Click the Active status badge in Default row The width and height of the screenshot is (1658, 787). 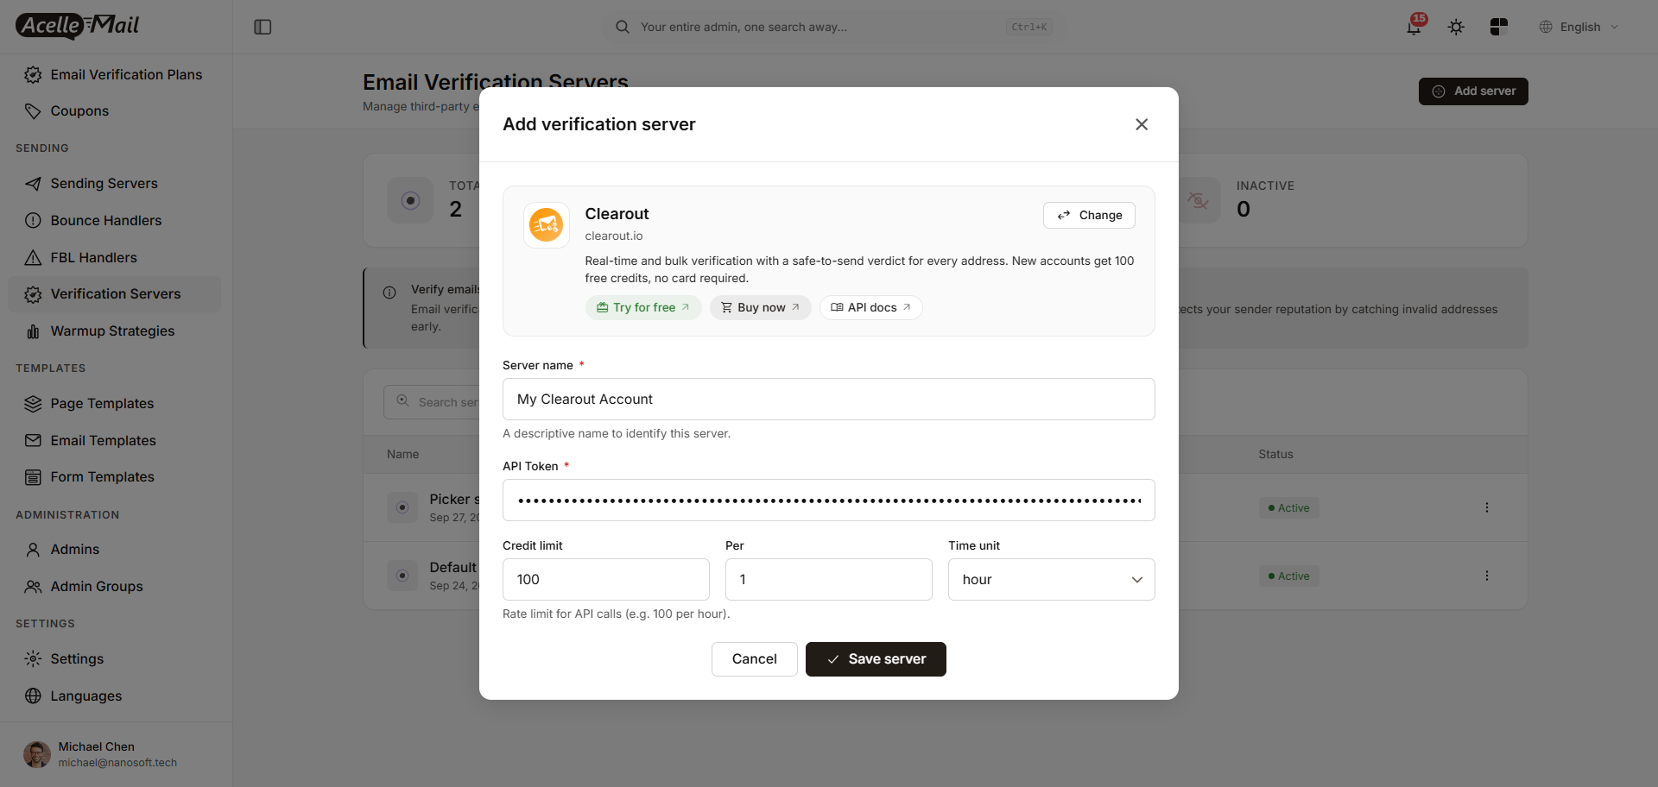[1288, 576]
